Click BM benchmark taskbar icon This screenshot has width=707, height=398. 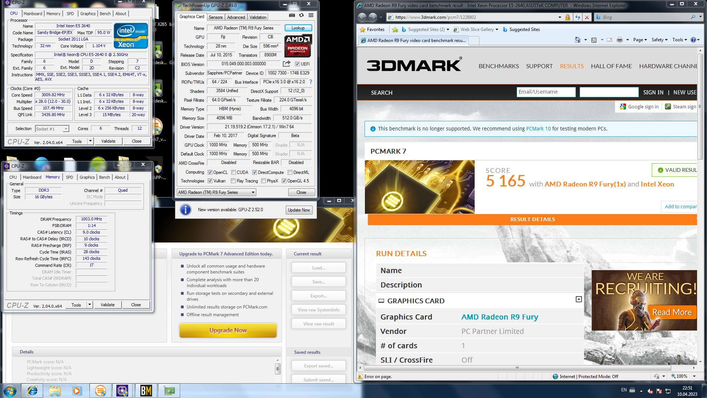pyautogui.click(x=146, y=391)
